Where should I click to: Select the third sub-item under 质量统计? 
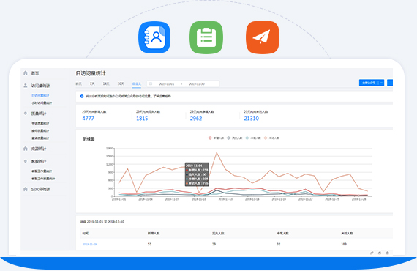coord(40,138)
